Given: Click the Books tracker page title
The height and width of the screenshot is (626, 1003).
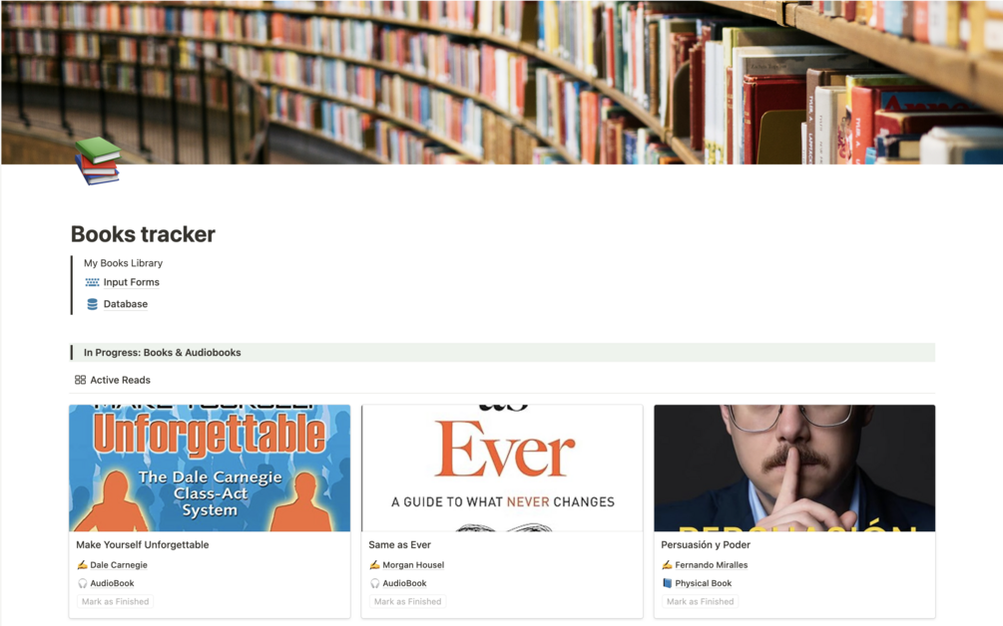Looking at the screenshot, I should pos(143,234).
